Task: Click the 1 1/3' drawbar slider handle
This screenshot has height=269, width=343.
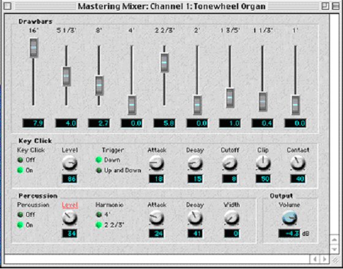Action: tap(263, 102)
